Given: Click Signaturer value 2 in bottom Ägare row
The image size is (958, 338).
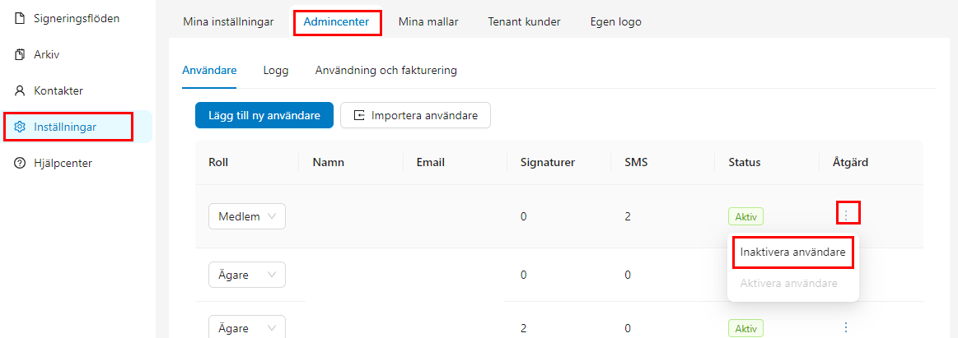Looking at the screenshot, I should click(x=524, y=328).
